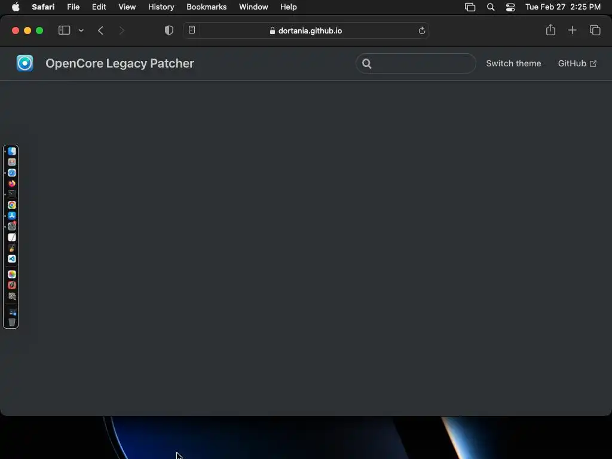Click the dortania.github.io address field

(x=306, y=30)
